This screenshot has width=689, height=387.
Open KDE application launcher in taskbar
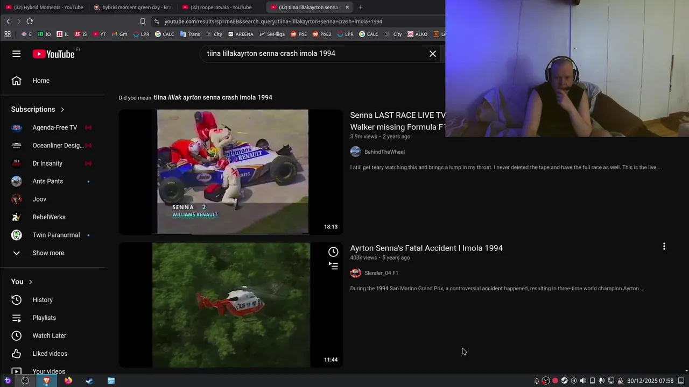(x=8, y=381)
